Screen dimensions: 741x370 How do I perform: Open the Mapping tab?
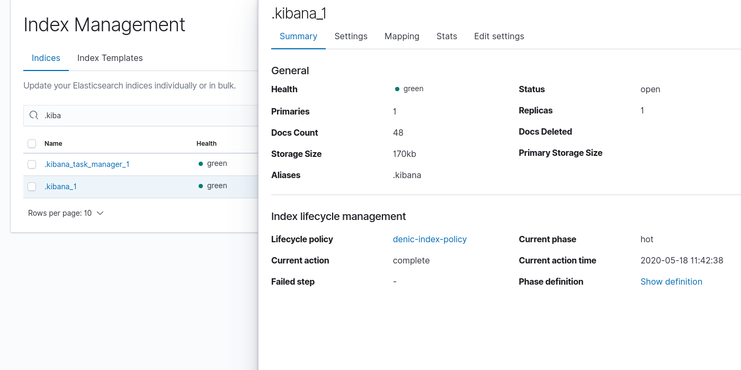pos(402,36)
